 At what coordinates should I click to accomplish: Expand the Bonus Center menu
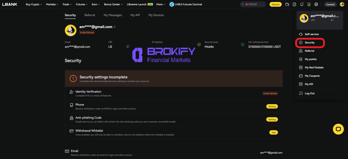[x=114, y=4]
